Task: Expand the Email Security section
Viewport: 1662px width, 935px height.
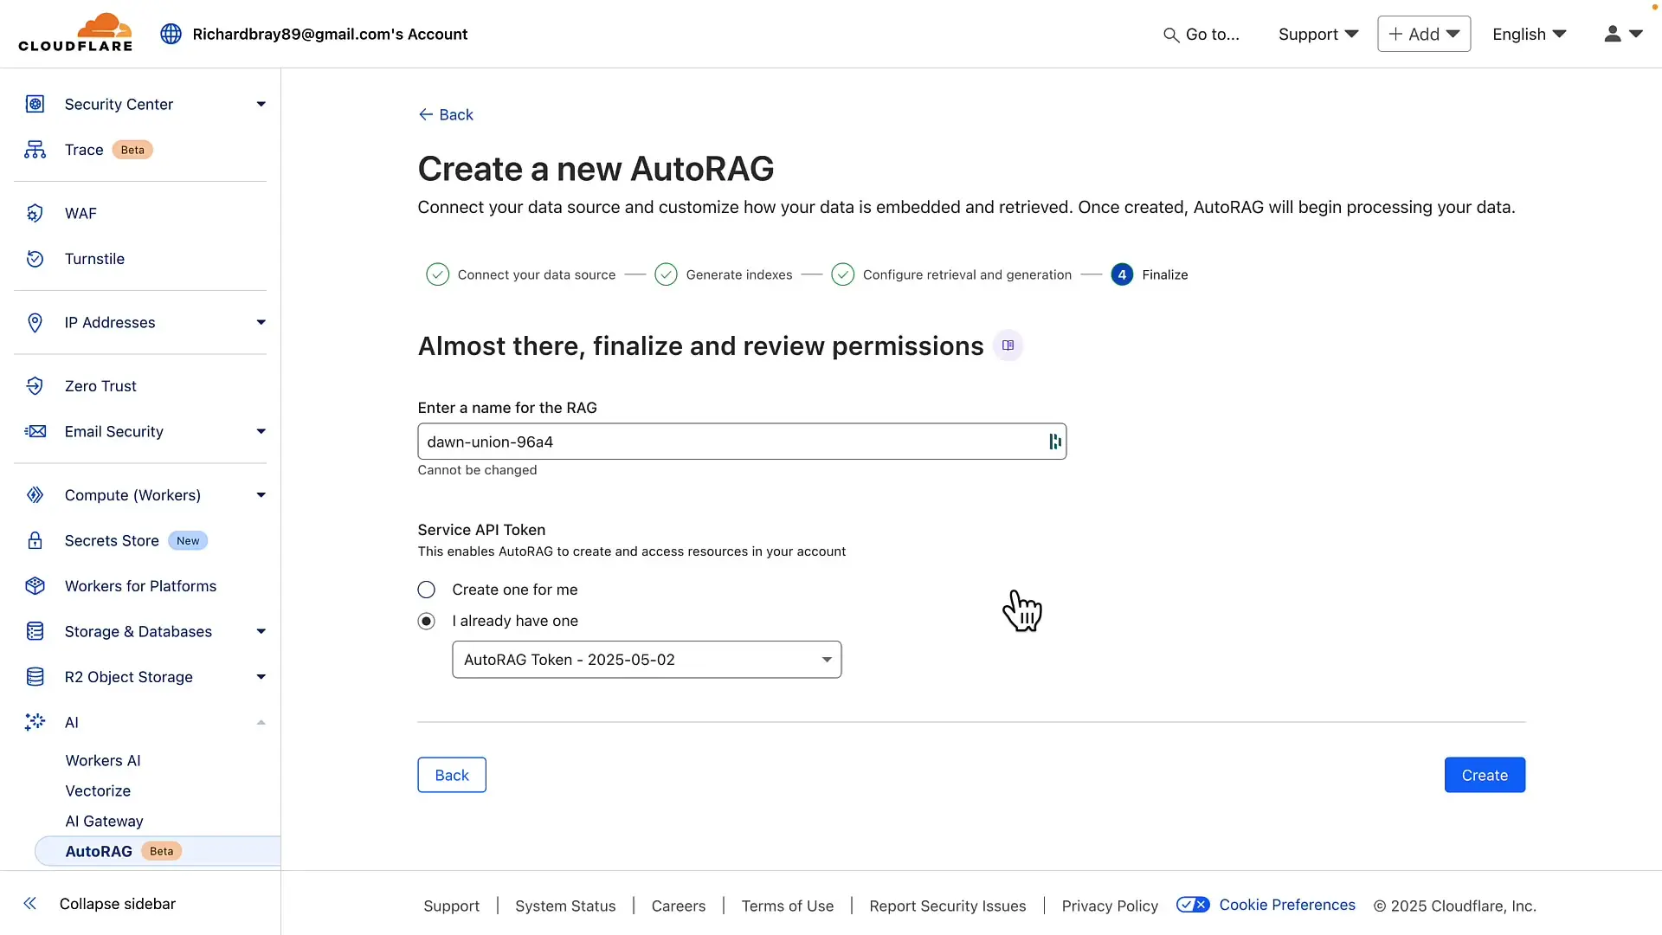Action: (x=261, y=431)
